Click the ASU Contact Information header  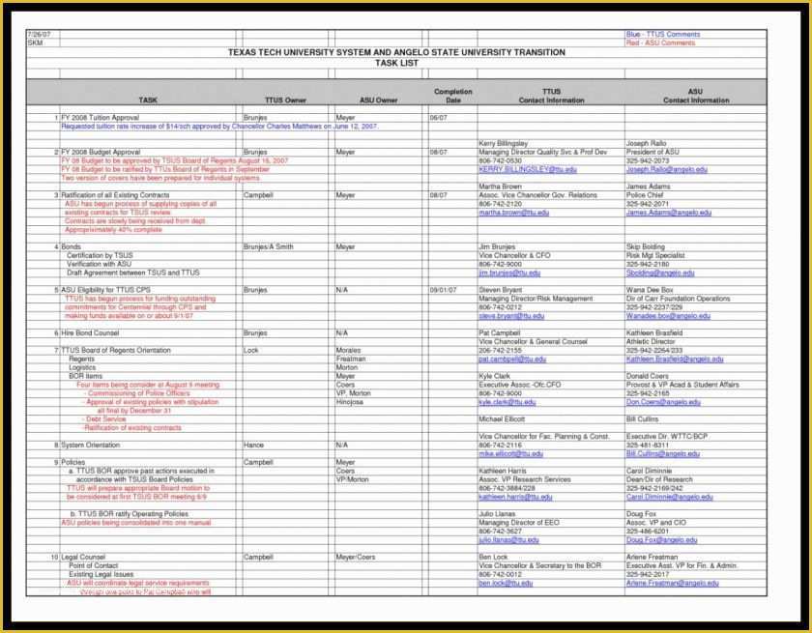(696, 96)
